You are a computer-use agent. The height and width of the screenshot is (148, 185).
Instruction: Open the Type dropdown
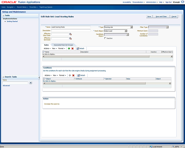132,27
